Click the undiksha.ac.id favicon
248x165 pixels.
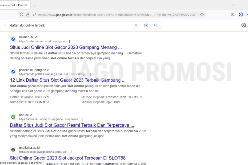tap(13, 150)
